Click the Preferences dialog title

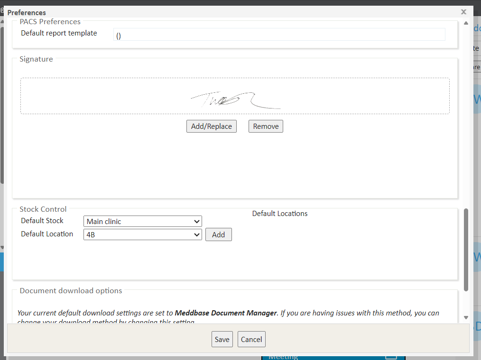27,13
